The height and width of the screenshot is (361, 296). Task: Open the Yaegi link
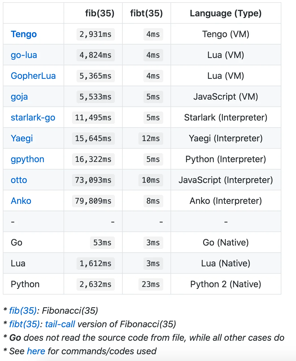(22, 138)
